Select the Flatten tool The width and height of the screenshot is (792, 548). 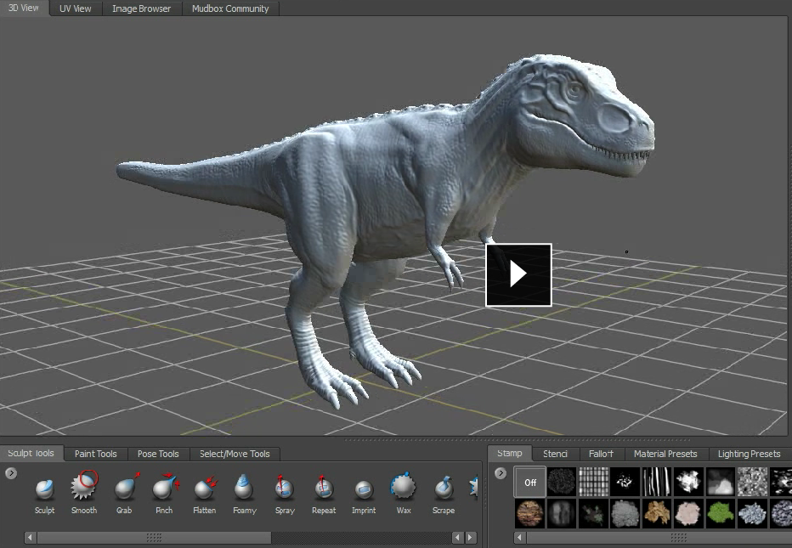point(204,489)
